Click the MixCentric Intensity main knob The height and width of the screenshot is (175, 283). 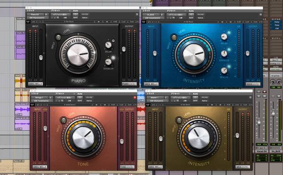(199, 137)
